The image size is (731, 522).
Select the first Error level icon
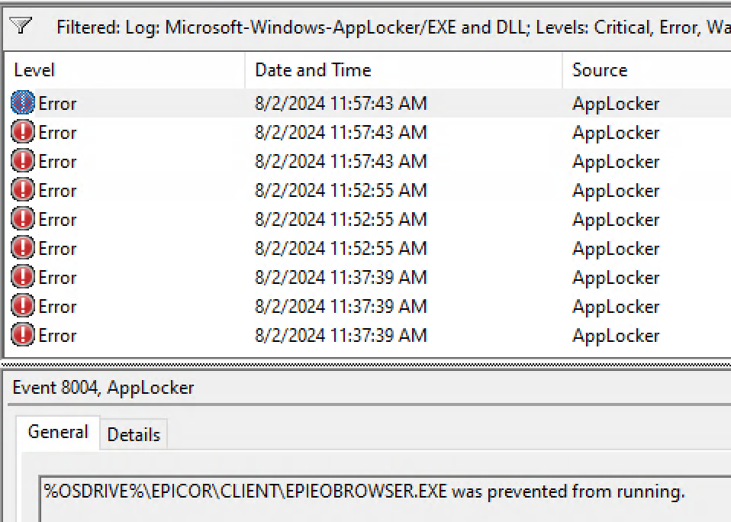click(21, 102)
